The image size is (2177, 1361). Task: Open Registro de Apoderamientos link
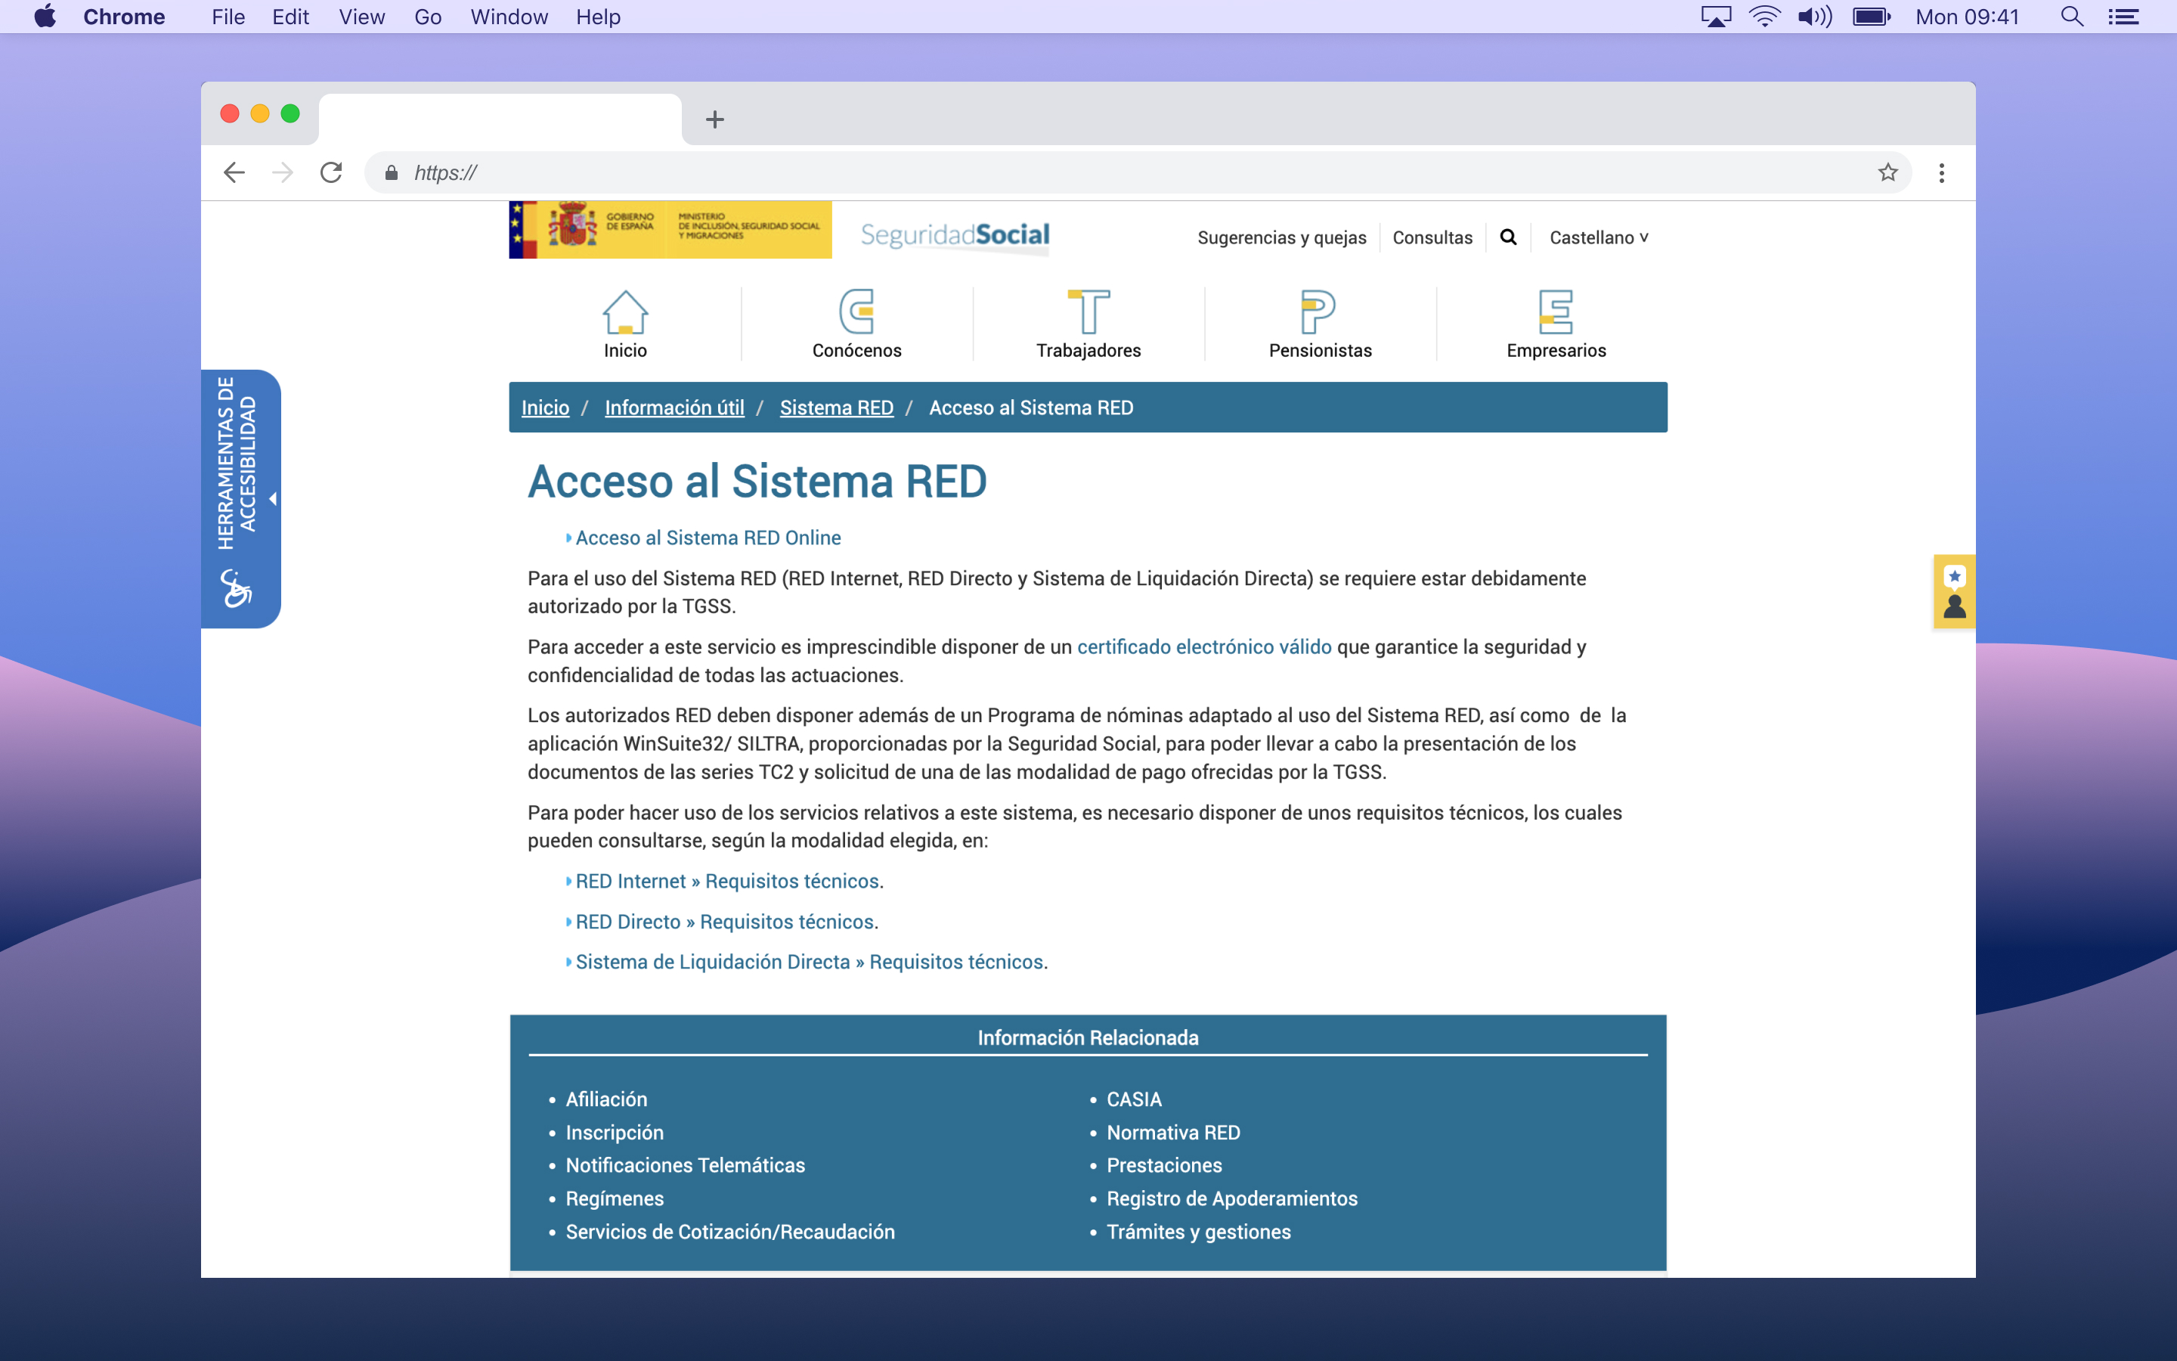tap(1231, 1199)
